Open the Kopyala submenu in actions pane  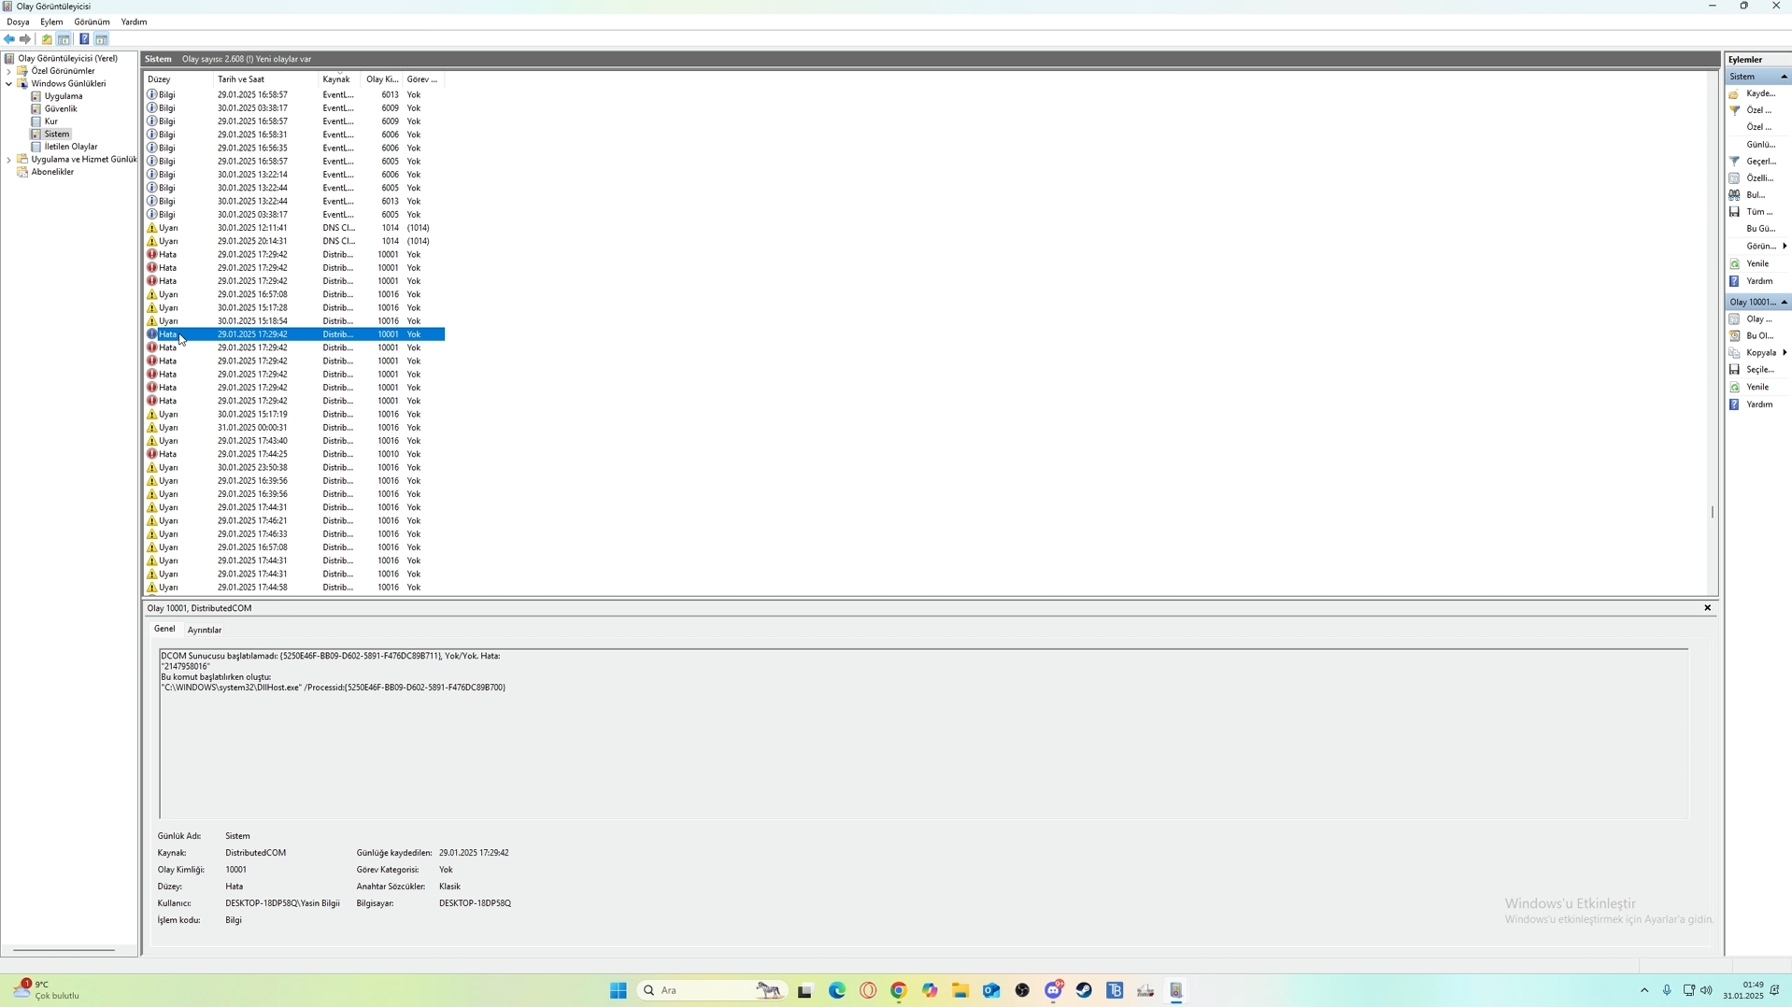point(1757,353)
